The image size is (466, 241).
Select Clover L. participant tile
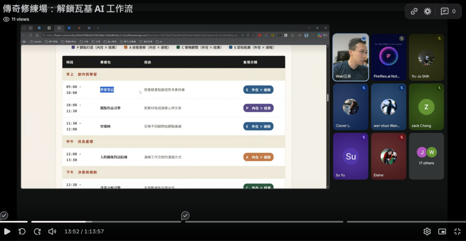click(x=351, y=107)
